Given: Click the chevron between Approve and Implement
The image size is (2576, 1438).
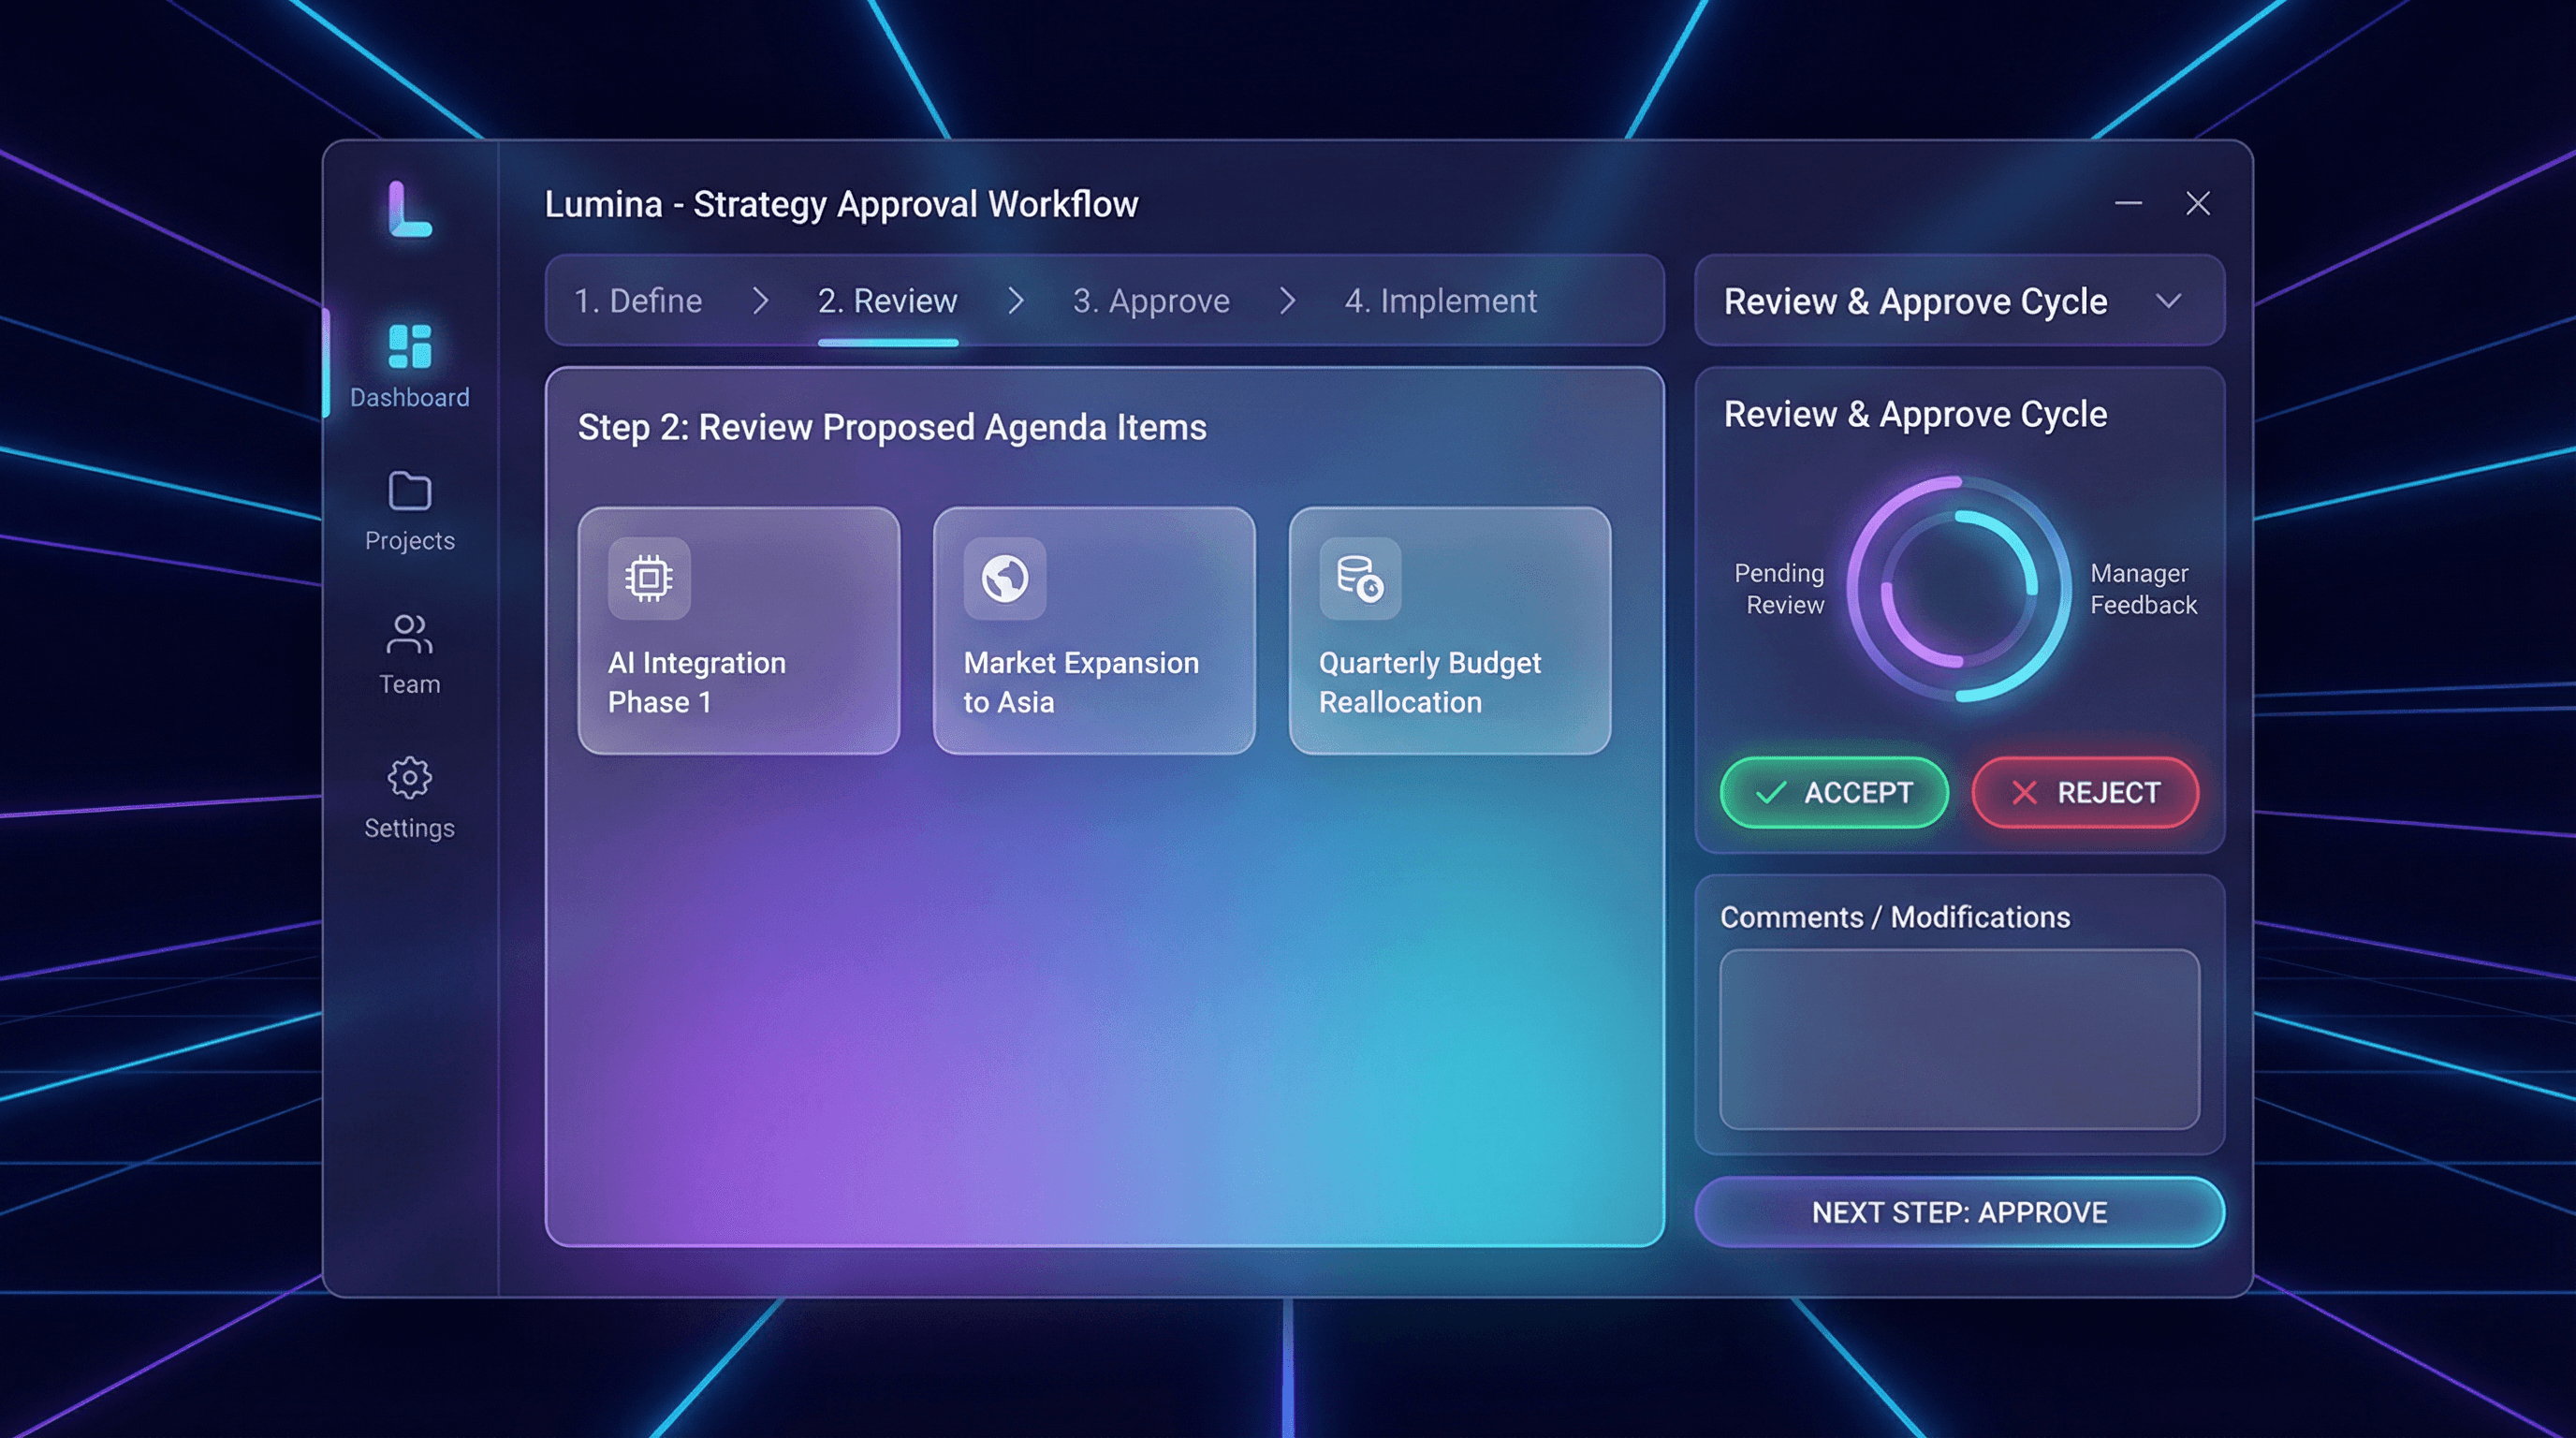Looking at the screenshot, I should [x=1288, y=300].
